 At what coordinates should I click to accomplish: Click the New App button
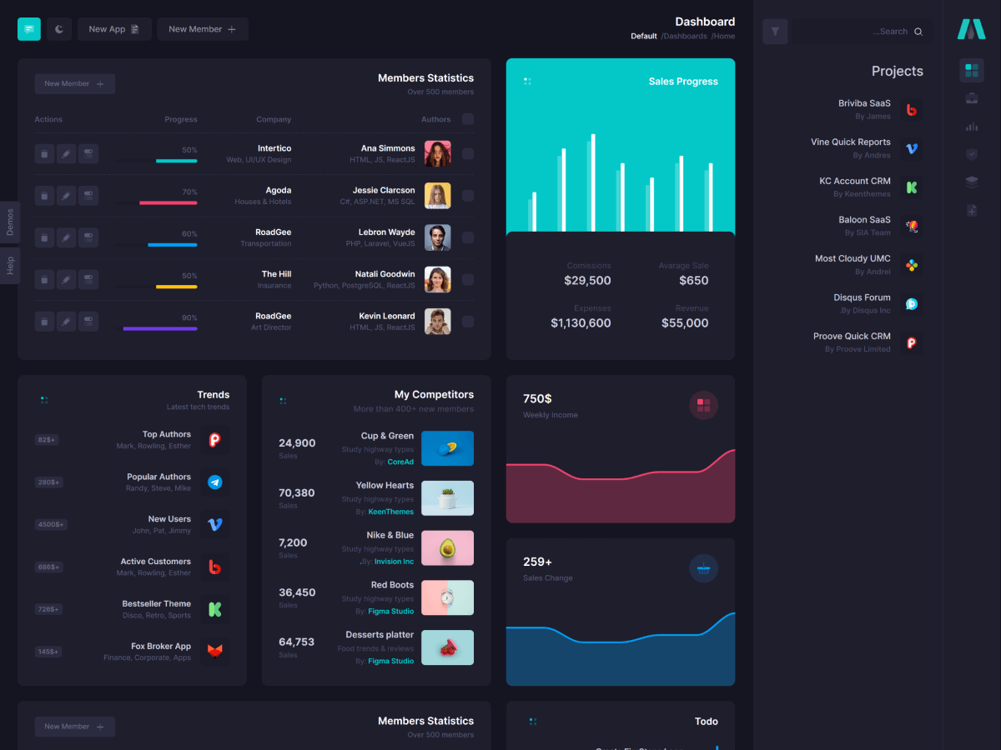tap(114, 29)
